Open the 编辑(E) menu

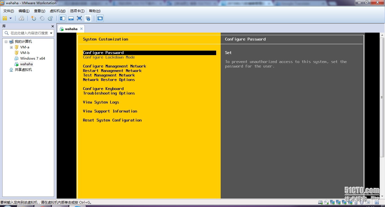pyautogui.click(x=24, y=11)
